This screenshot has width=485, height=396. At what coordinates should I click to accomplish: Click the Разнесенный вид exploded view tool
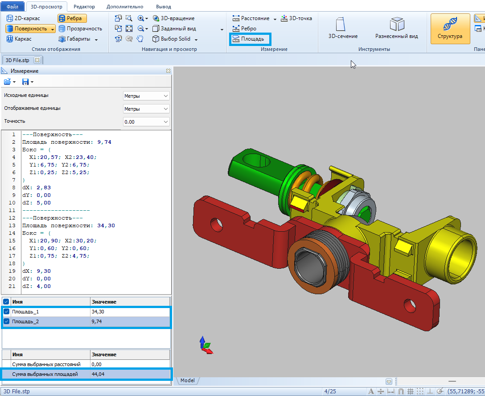point(396,29)
